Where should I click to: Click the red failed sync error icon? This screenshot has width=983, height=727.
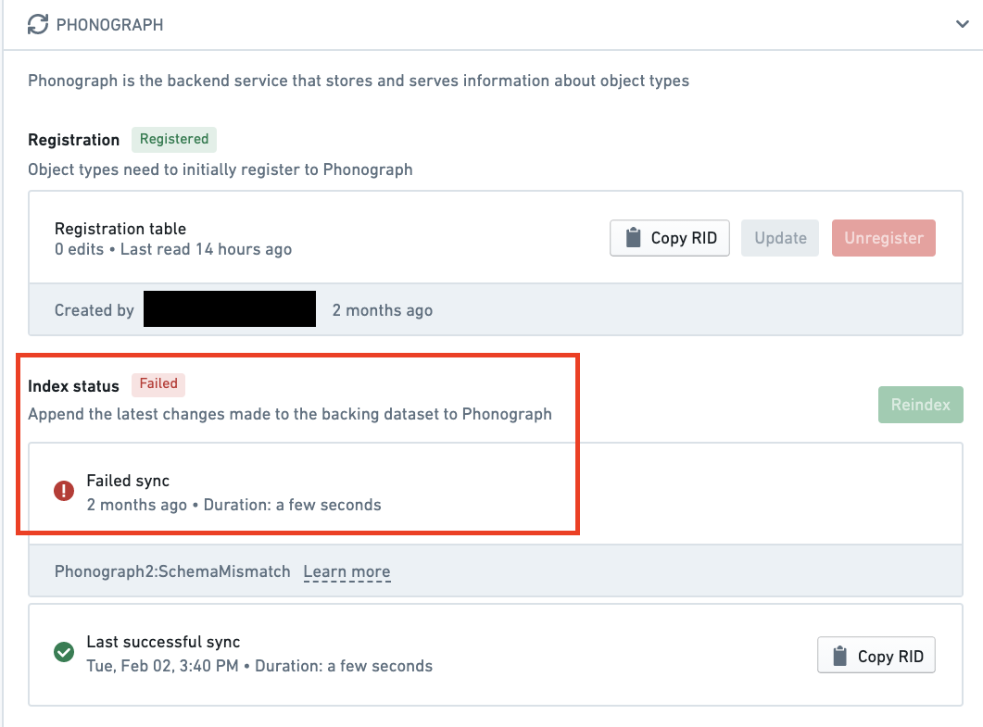point(64,491)
